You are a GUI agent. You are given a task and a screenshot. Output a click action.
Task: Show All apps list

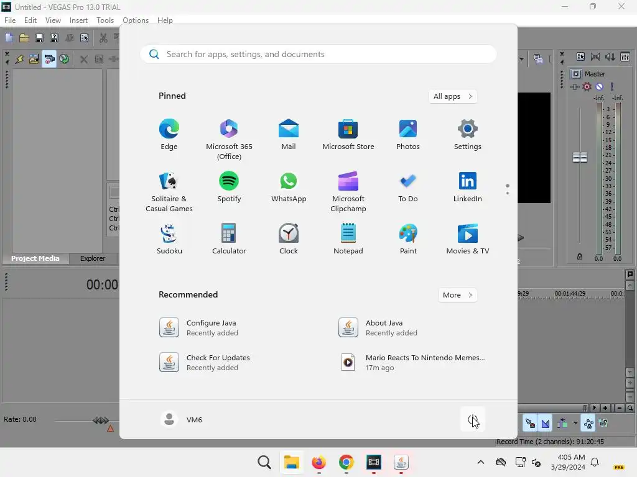453,96
